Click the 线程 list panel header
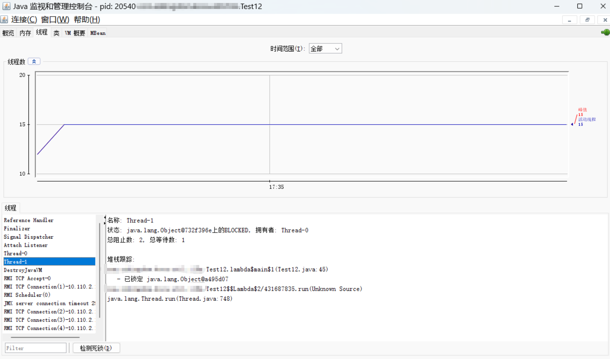Viewport: 610px width, 359px height. (11, 208)
